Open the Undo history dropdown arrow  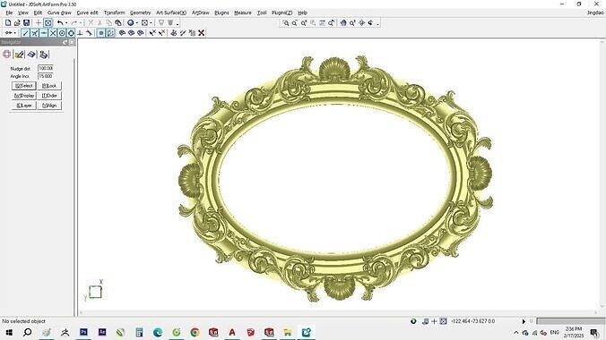pyautogui.click(x=66, y=23)
